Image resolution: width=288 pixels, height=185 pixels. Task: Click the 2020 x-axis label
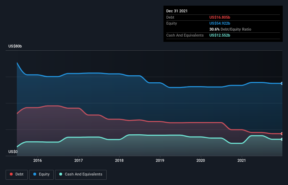[201, 160]
